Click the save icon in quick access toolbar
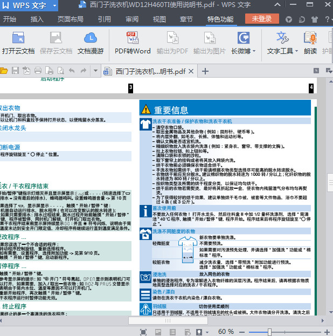The width and height of the screenshot is (333, 336). point(15,71)
